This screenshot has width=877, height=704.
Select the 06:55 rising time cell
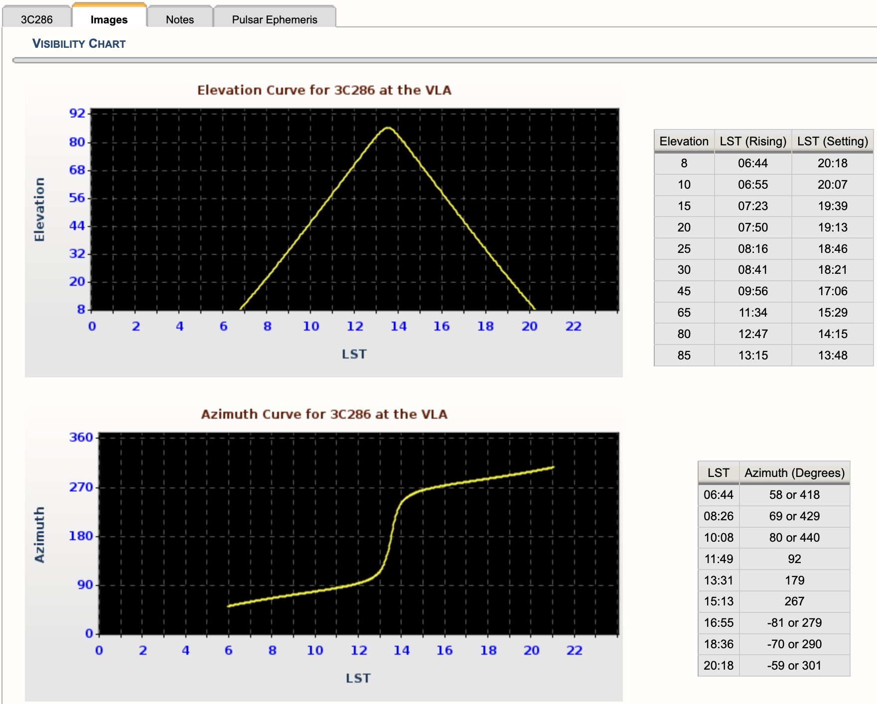[x=752, y=185]
